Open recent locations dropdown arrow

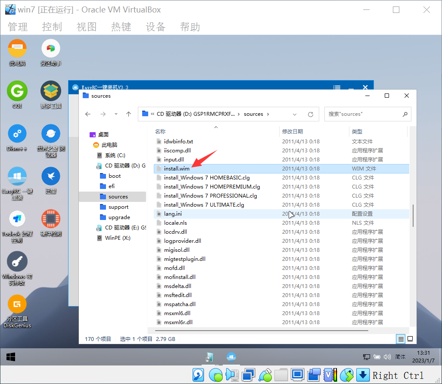coord(116,114)
